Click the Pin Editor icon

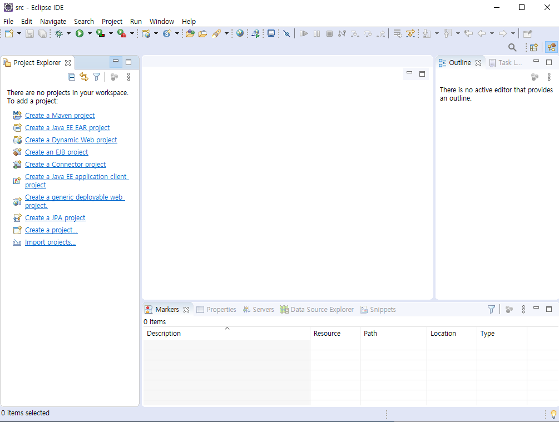click(x=527, y=33)
